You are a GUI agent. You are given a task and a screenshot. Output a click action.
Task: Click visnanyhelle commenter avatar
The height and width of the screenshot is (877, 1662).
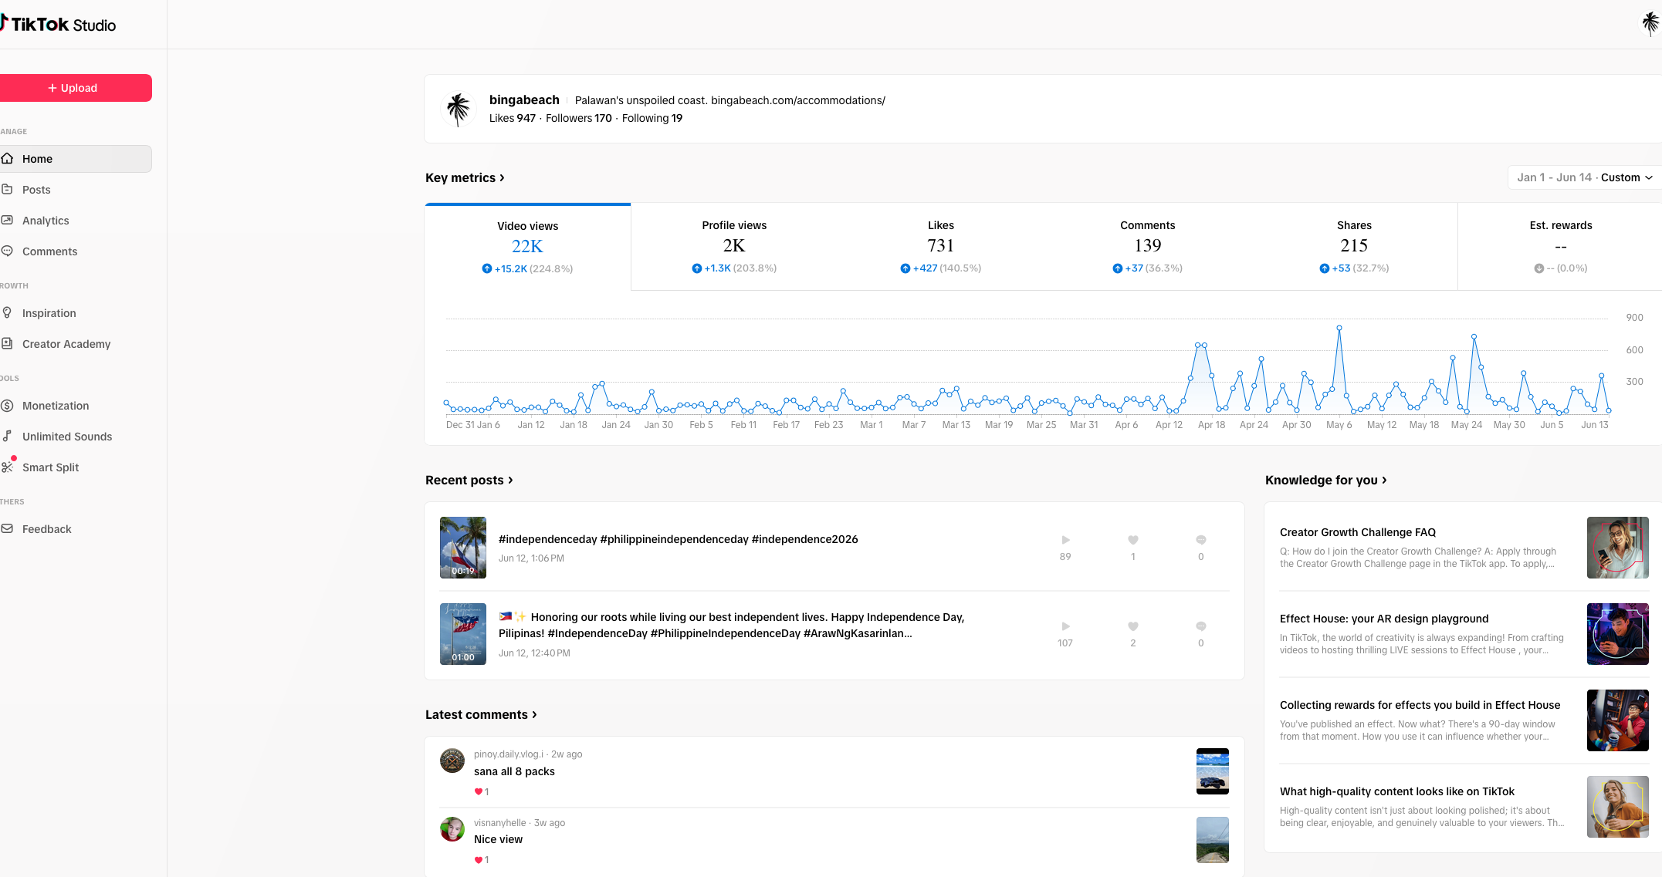[452, 829]
